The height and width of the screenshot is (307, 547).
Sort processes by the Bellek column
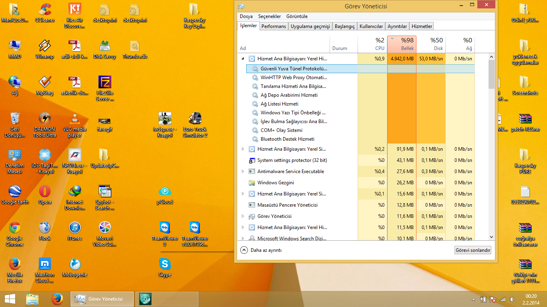click(402, 44)
